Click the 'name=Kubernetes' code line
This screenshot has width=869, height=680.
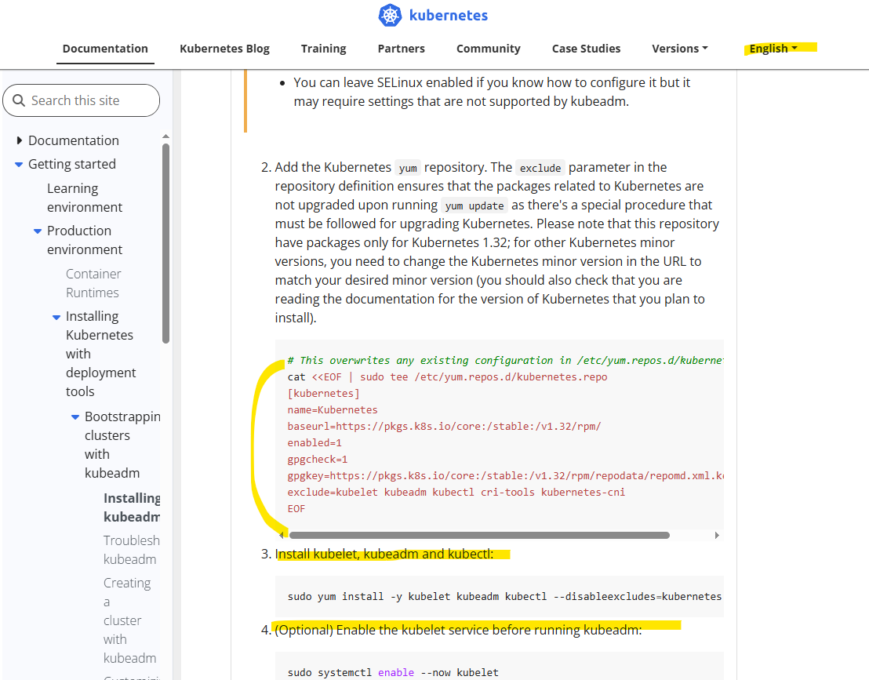[333, 410]
